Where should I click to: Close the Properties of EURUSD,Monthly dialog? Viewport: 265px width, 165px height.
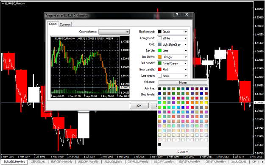tap(187, 14)
